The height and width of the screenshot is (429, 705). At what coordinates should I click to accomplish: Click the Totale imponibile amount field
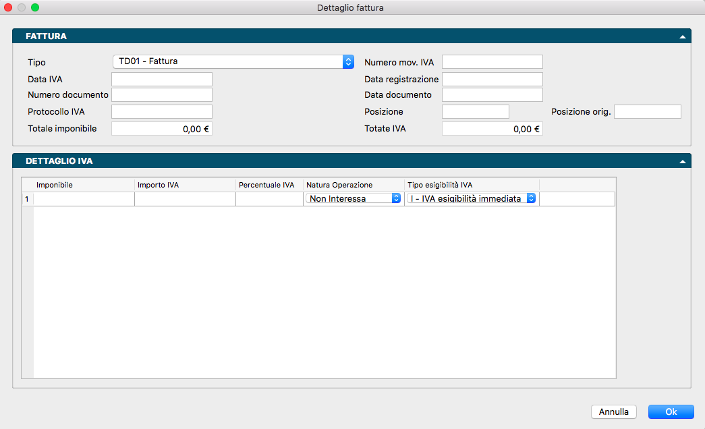tap(162, 129)
